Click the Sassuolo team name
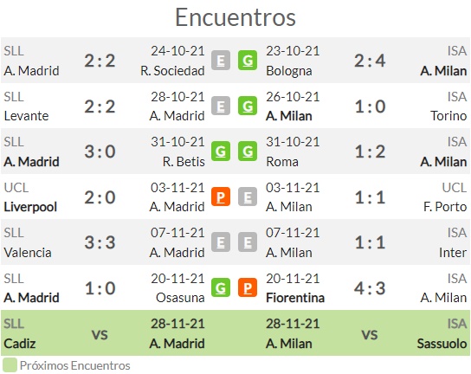The height and width of the screenshot is (374, 471). point(442,344)
